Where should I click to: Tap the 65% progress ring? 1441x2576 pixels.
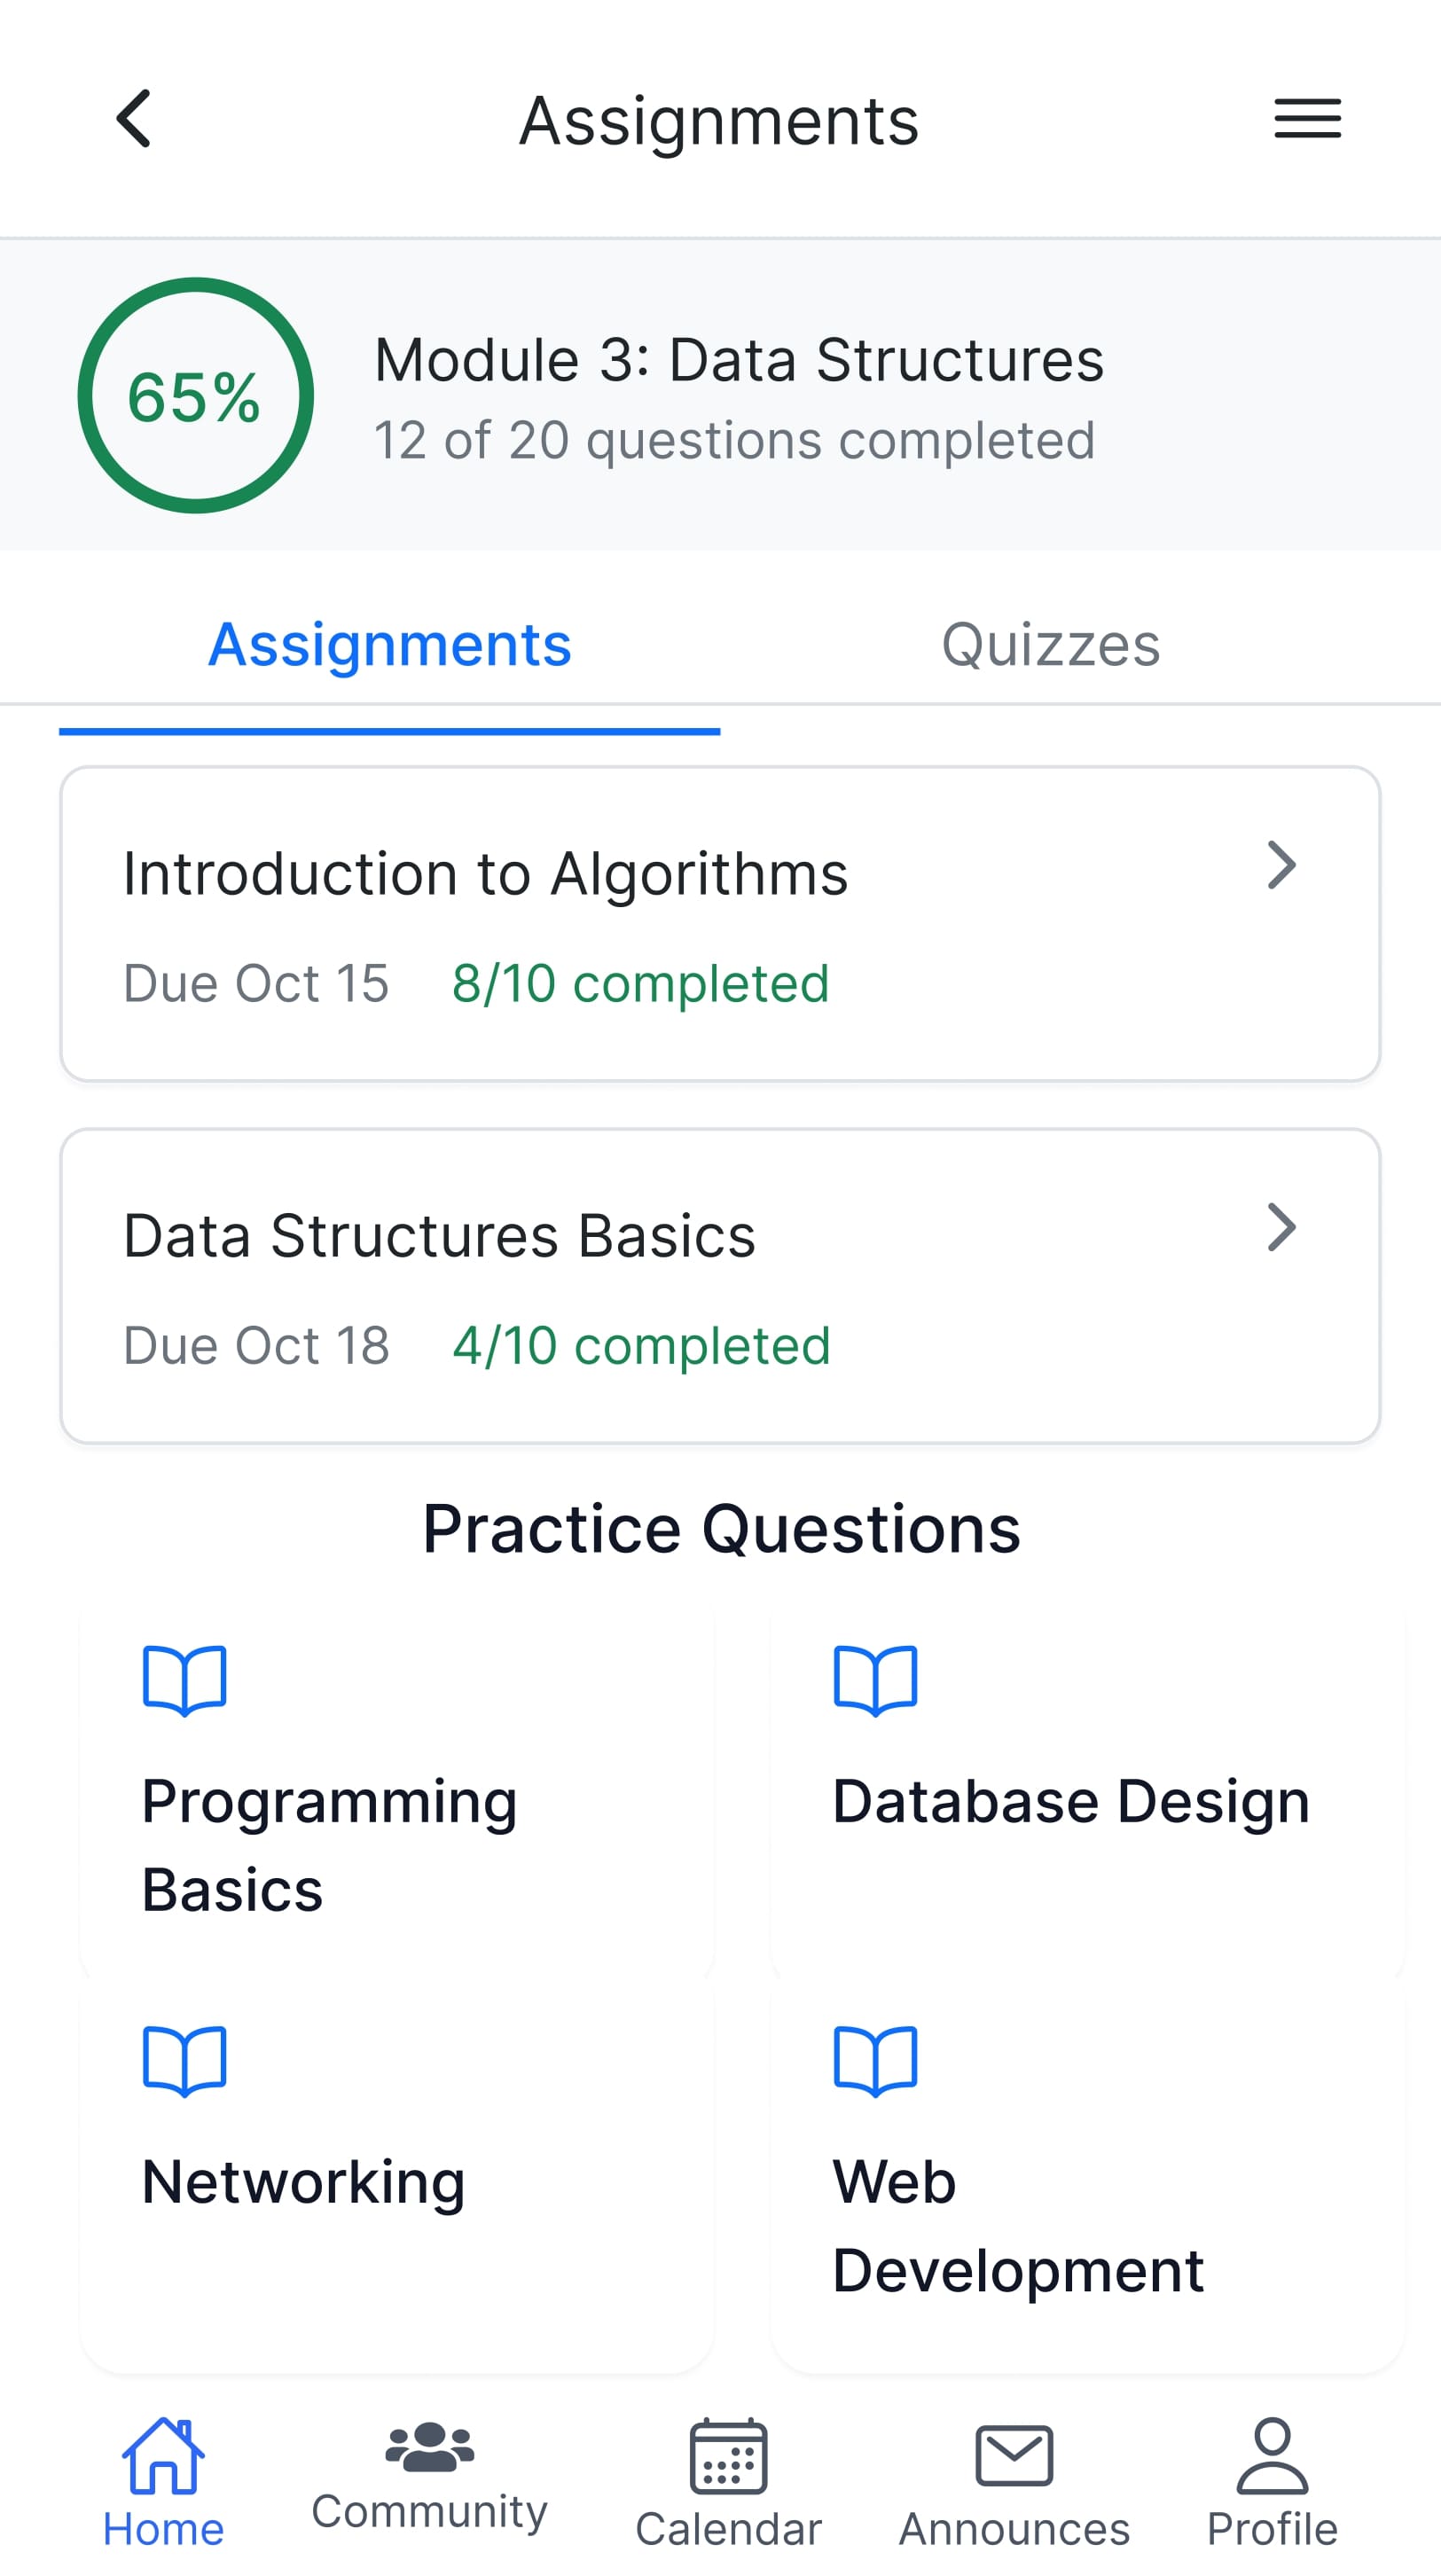coord(196,395)
